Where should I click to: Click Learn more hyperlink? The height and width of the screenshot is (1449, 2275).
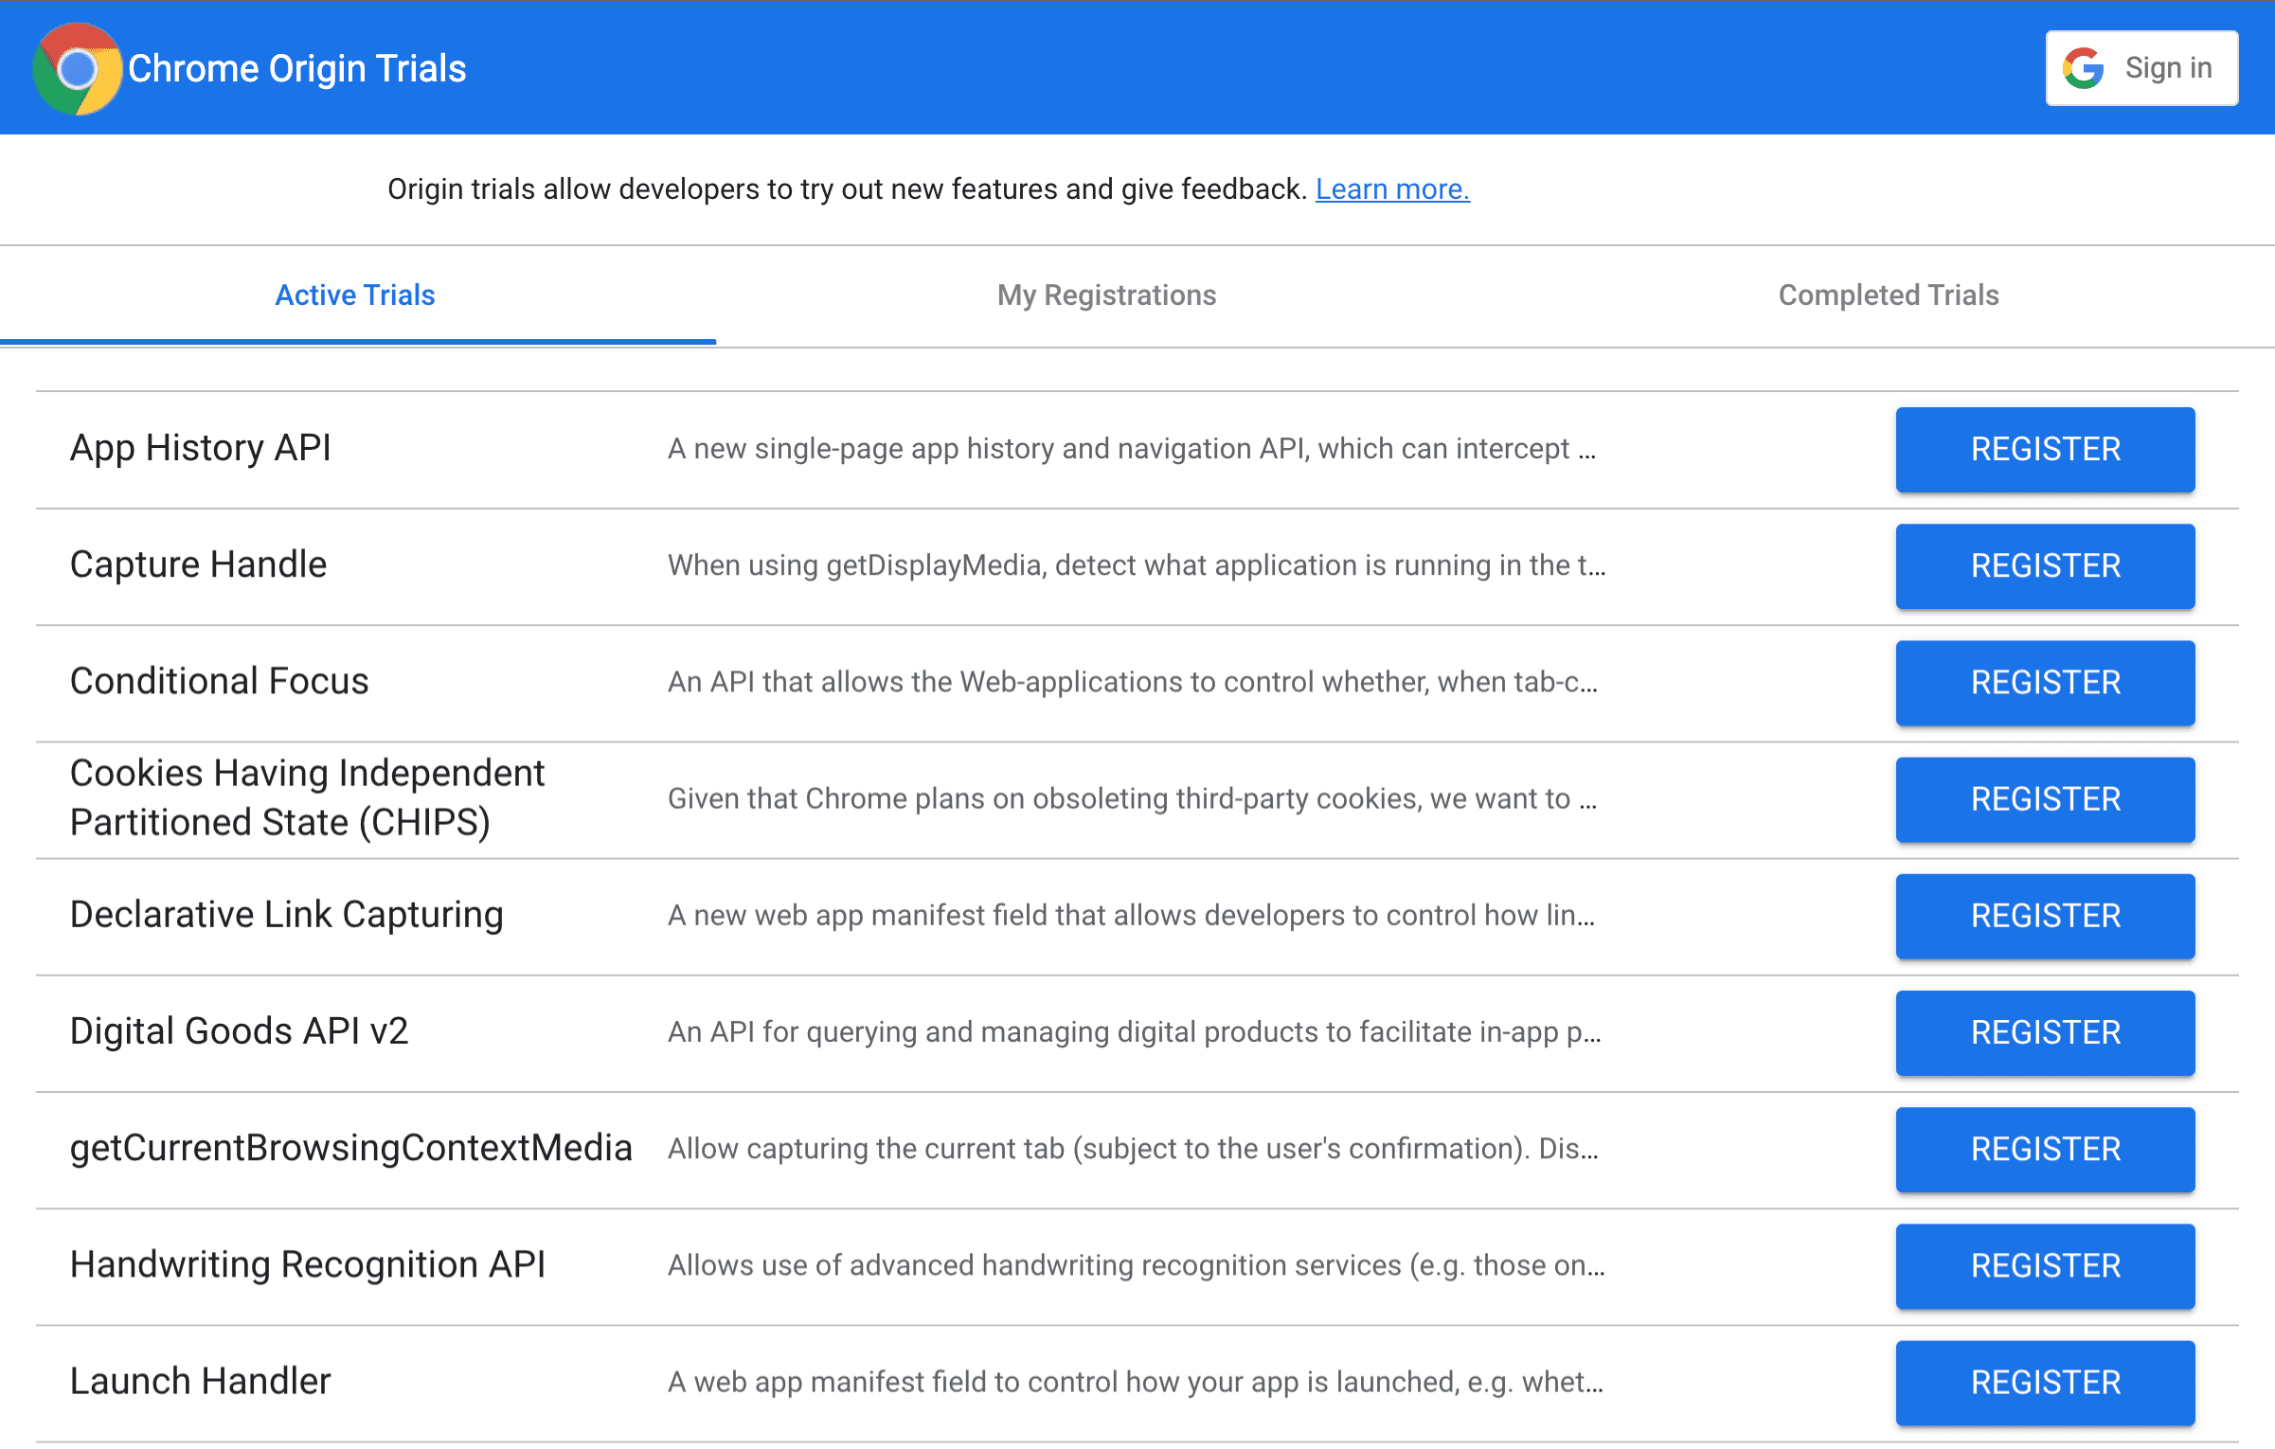tap(1393, 188)
